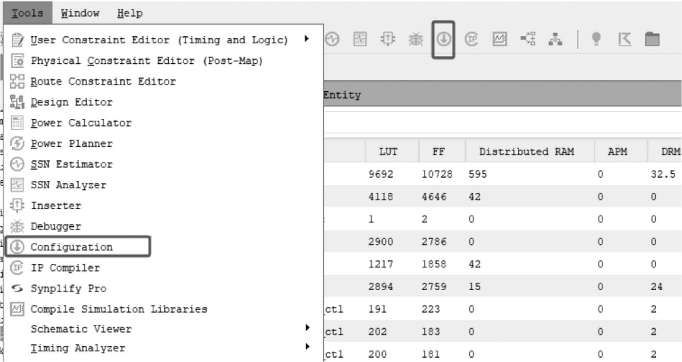Viewport: 682px width, 362px height.
Task: Click the LUT column header
Action: 388,152
